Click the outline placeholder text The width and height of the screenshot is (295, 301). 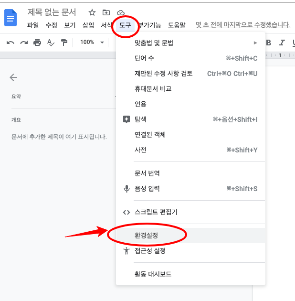(59, 137)
